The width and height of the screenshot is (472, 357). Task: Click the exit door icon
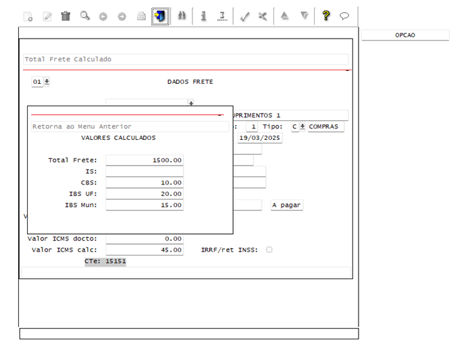point(160,16)
